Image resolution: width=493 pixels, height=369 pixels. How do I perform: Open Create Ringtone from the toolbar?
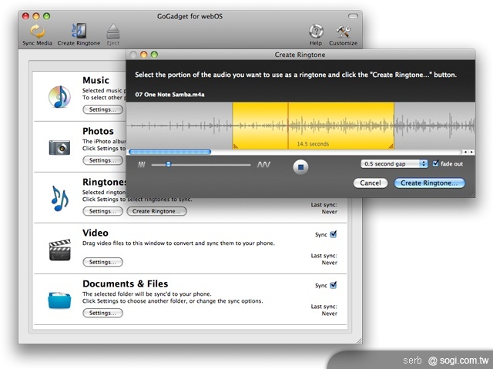tap(78, 32)
